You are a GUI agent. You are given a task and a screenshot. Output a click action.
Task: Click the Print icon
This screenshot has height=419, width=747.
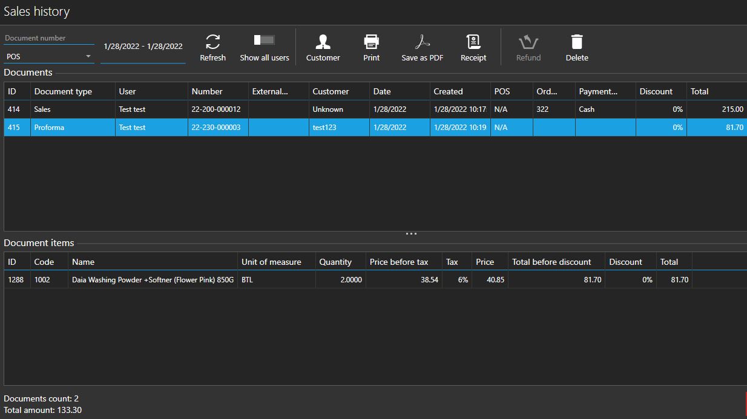pyautogui.click(x=371, y=42)
